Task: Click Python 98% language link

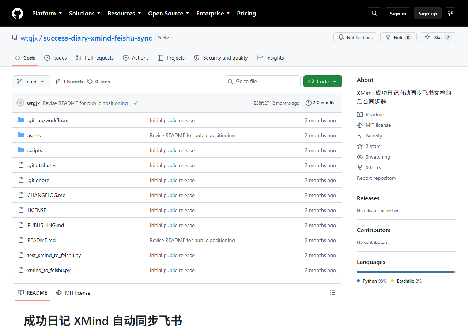Action: click(x=372, y=281)
